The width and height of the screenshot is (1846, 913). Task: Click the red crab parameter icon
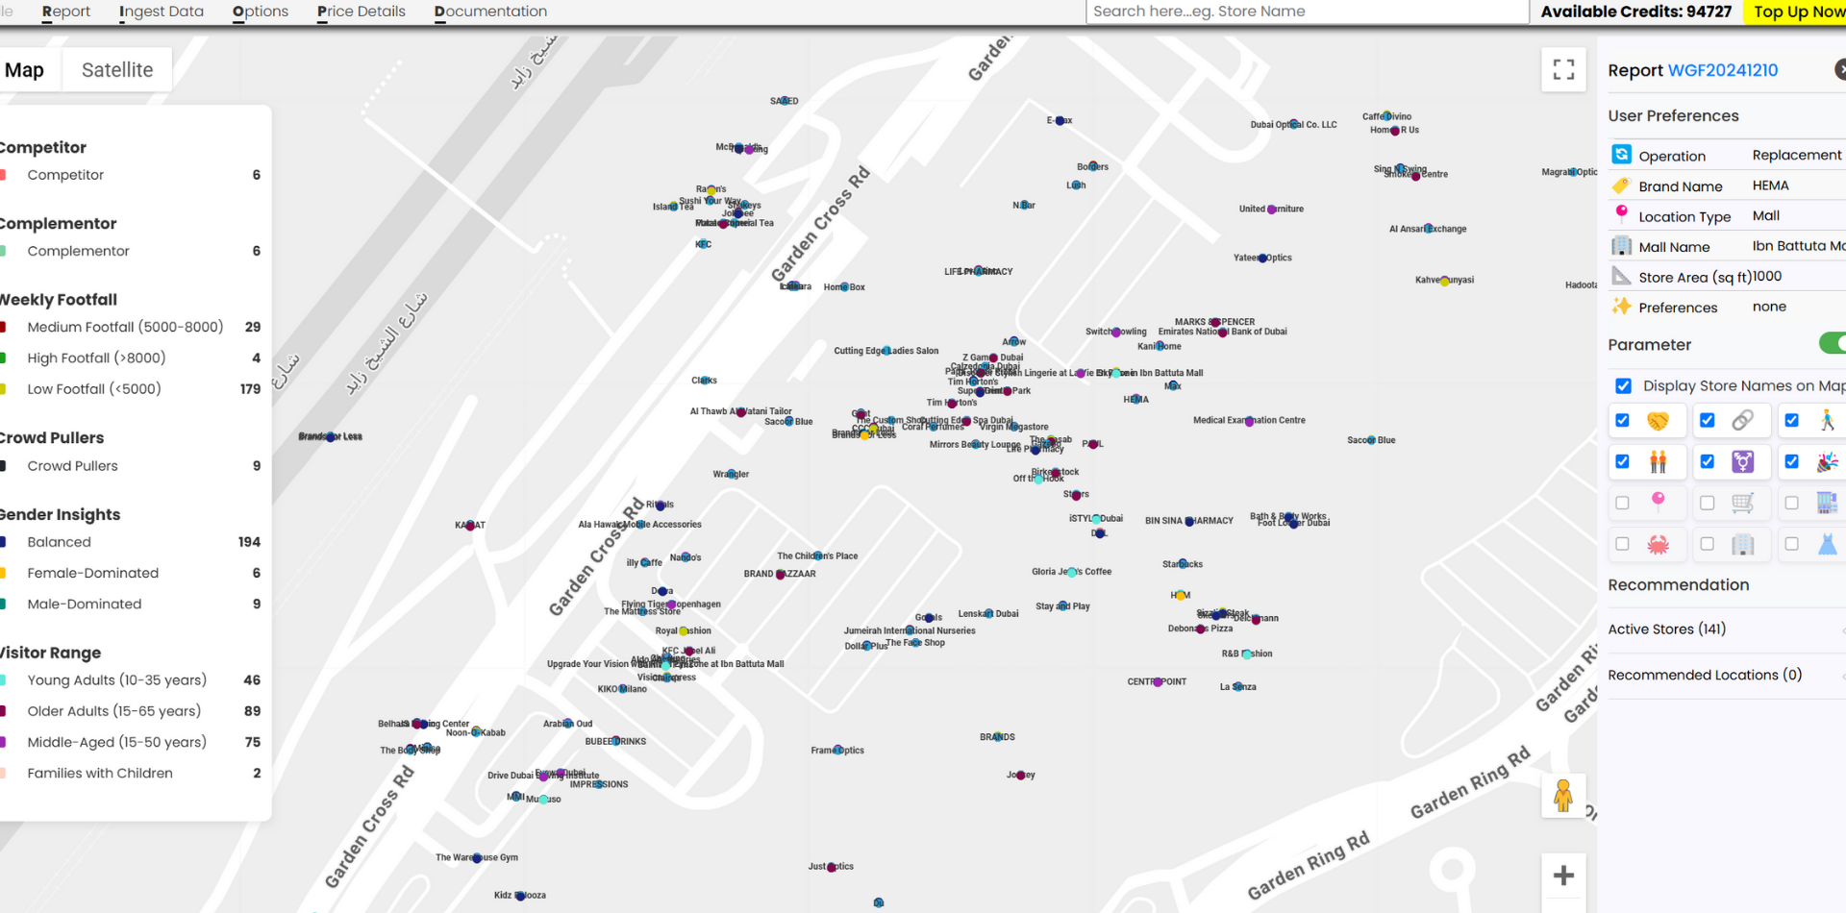coord(1658,545)
